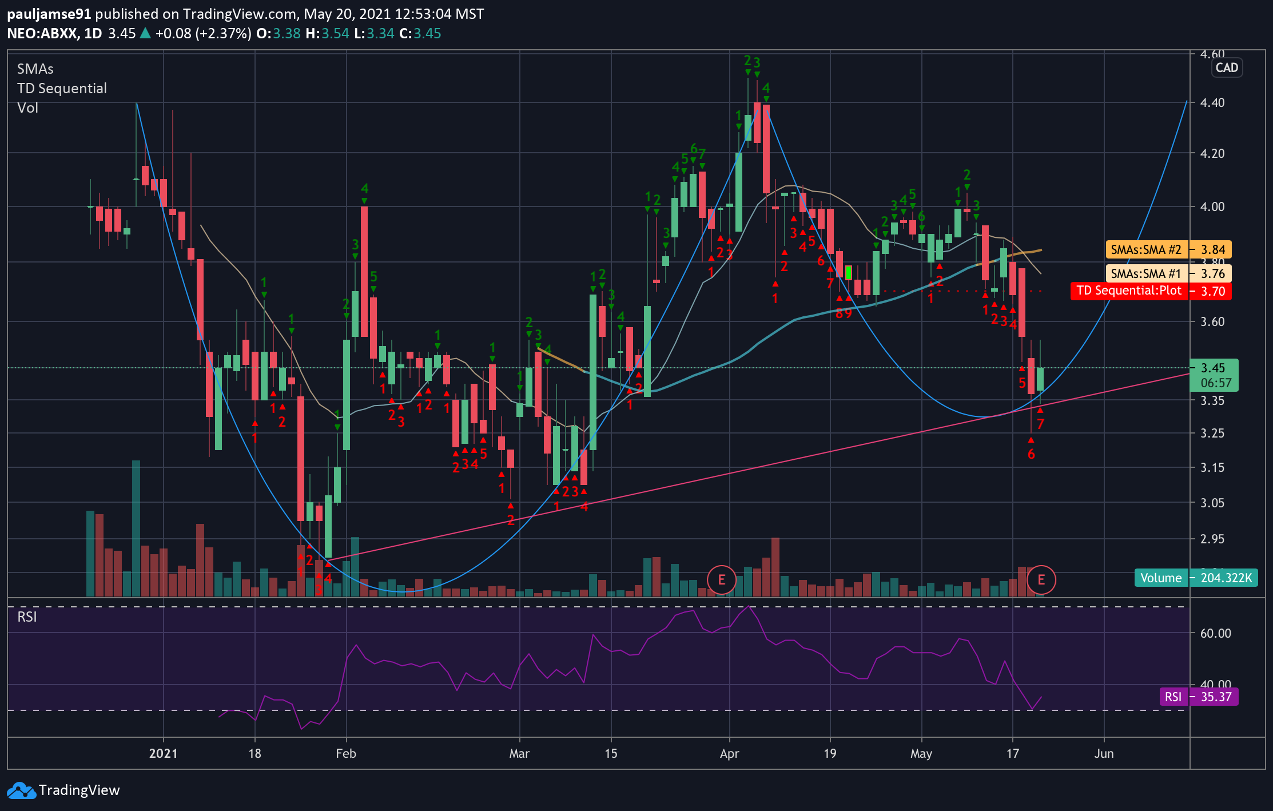The height and width of the screenshot is (811, 1273).
Task: Click the pauljamse91 author name
Action: click(x=49, y=14)
